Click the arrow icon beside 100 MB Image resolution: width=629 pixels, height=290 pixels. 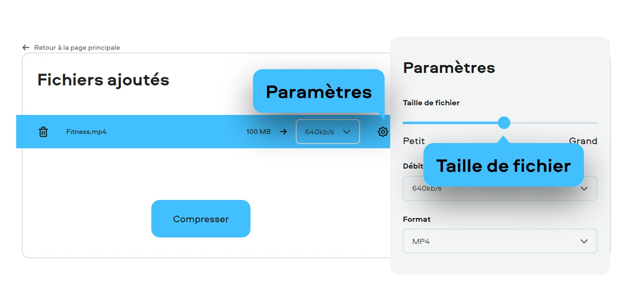(x=283, y=132)
